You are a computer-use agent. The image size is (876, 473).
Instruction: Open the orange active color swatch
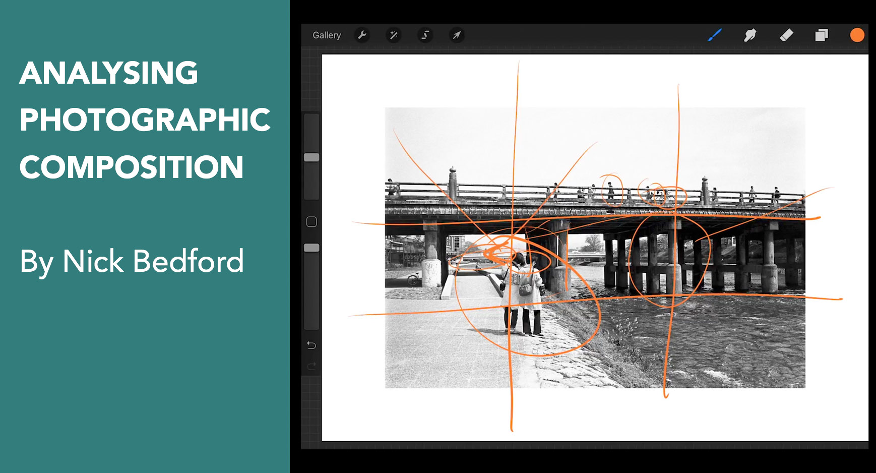pyautogui.click(x=857, y=35)
